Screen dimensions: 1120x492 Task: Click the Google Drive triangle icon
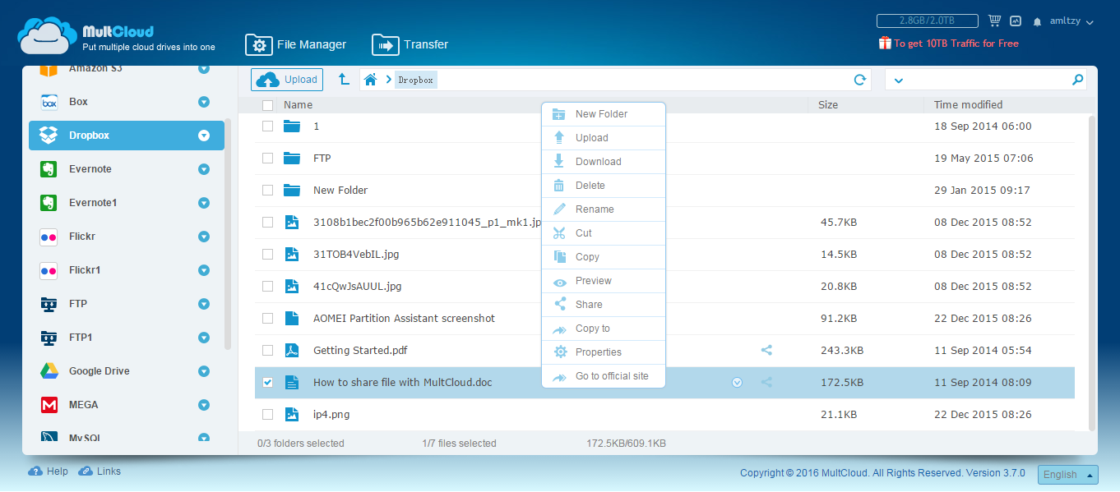[49, 371]
